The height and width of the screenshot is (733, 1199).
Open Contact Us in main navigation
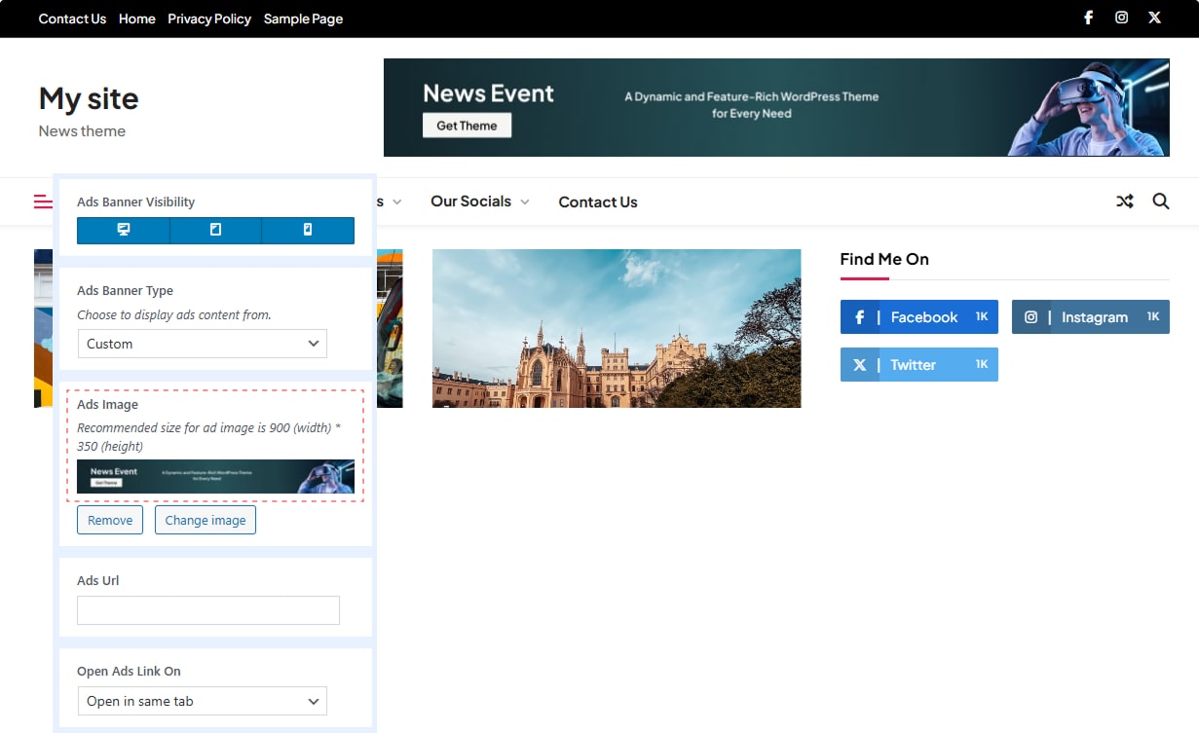pyautogui.click(x=597, y=202)
